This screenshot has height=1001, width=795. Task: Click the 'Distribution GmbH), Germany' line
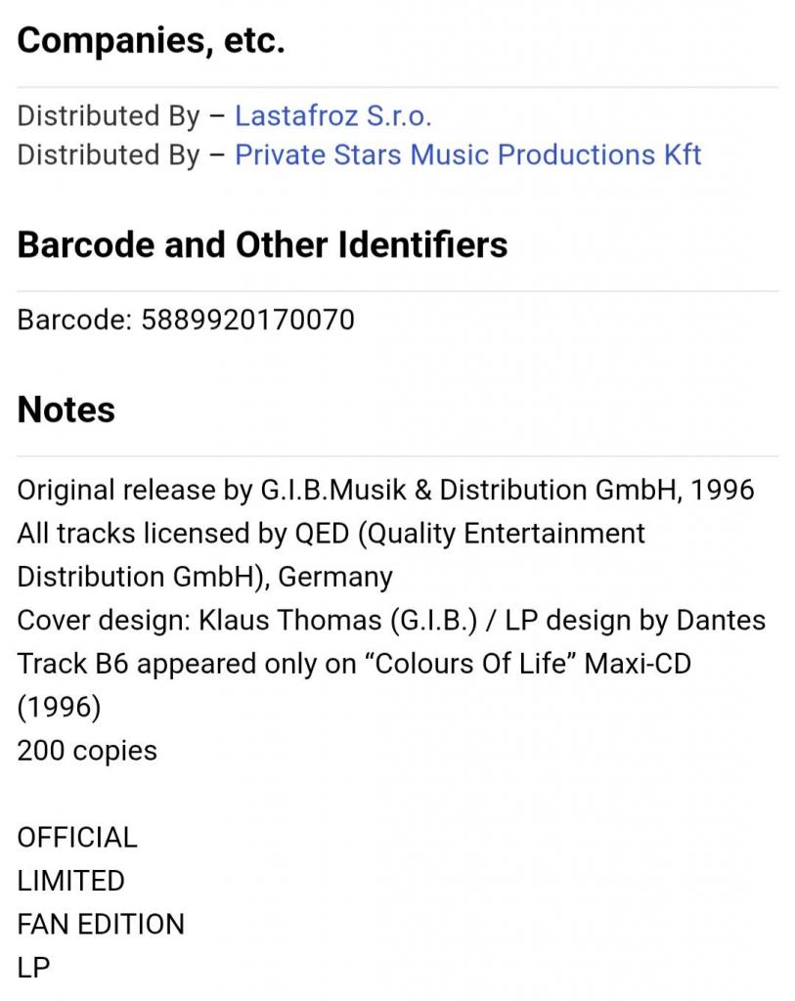point(204,577)
